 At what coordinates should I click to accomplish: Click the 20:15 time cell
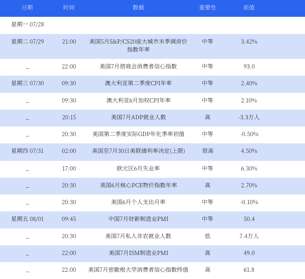[69, 117]
